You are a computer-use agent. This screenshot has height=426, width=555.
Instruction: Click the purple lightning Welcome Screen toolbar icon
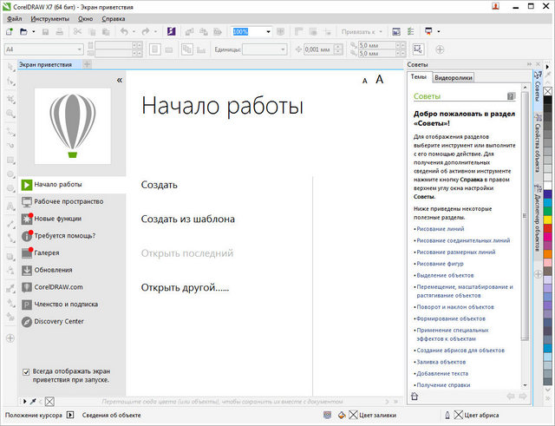[x=171, y=32]
